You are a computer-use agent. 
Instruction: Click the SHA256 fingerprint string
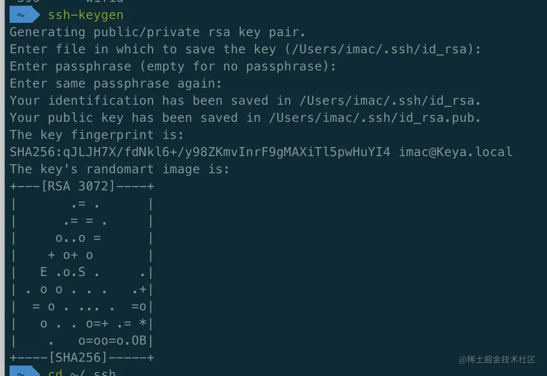200,152
